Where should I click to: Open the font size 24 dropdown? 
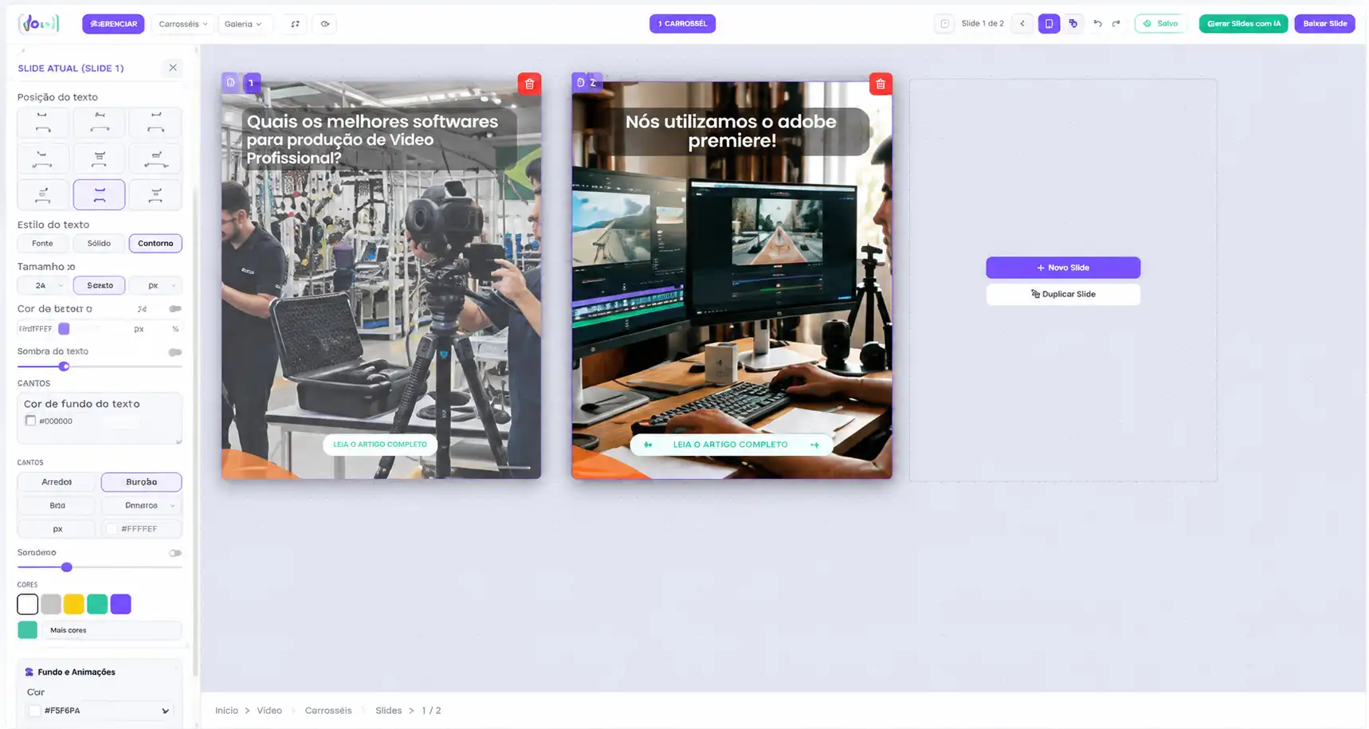pyautogui.click(x=43, y=285)
